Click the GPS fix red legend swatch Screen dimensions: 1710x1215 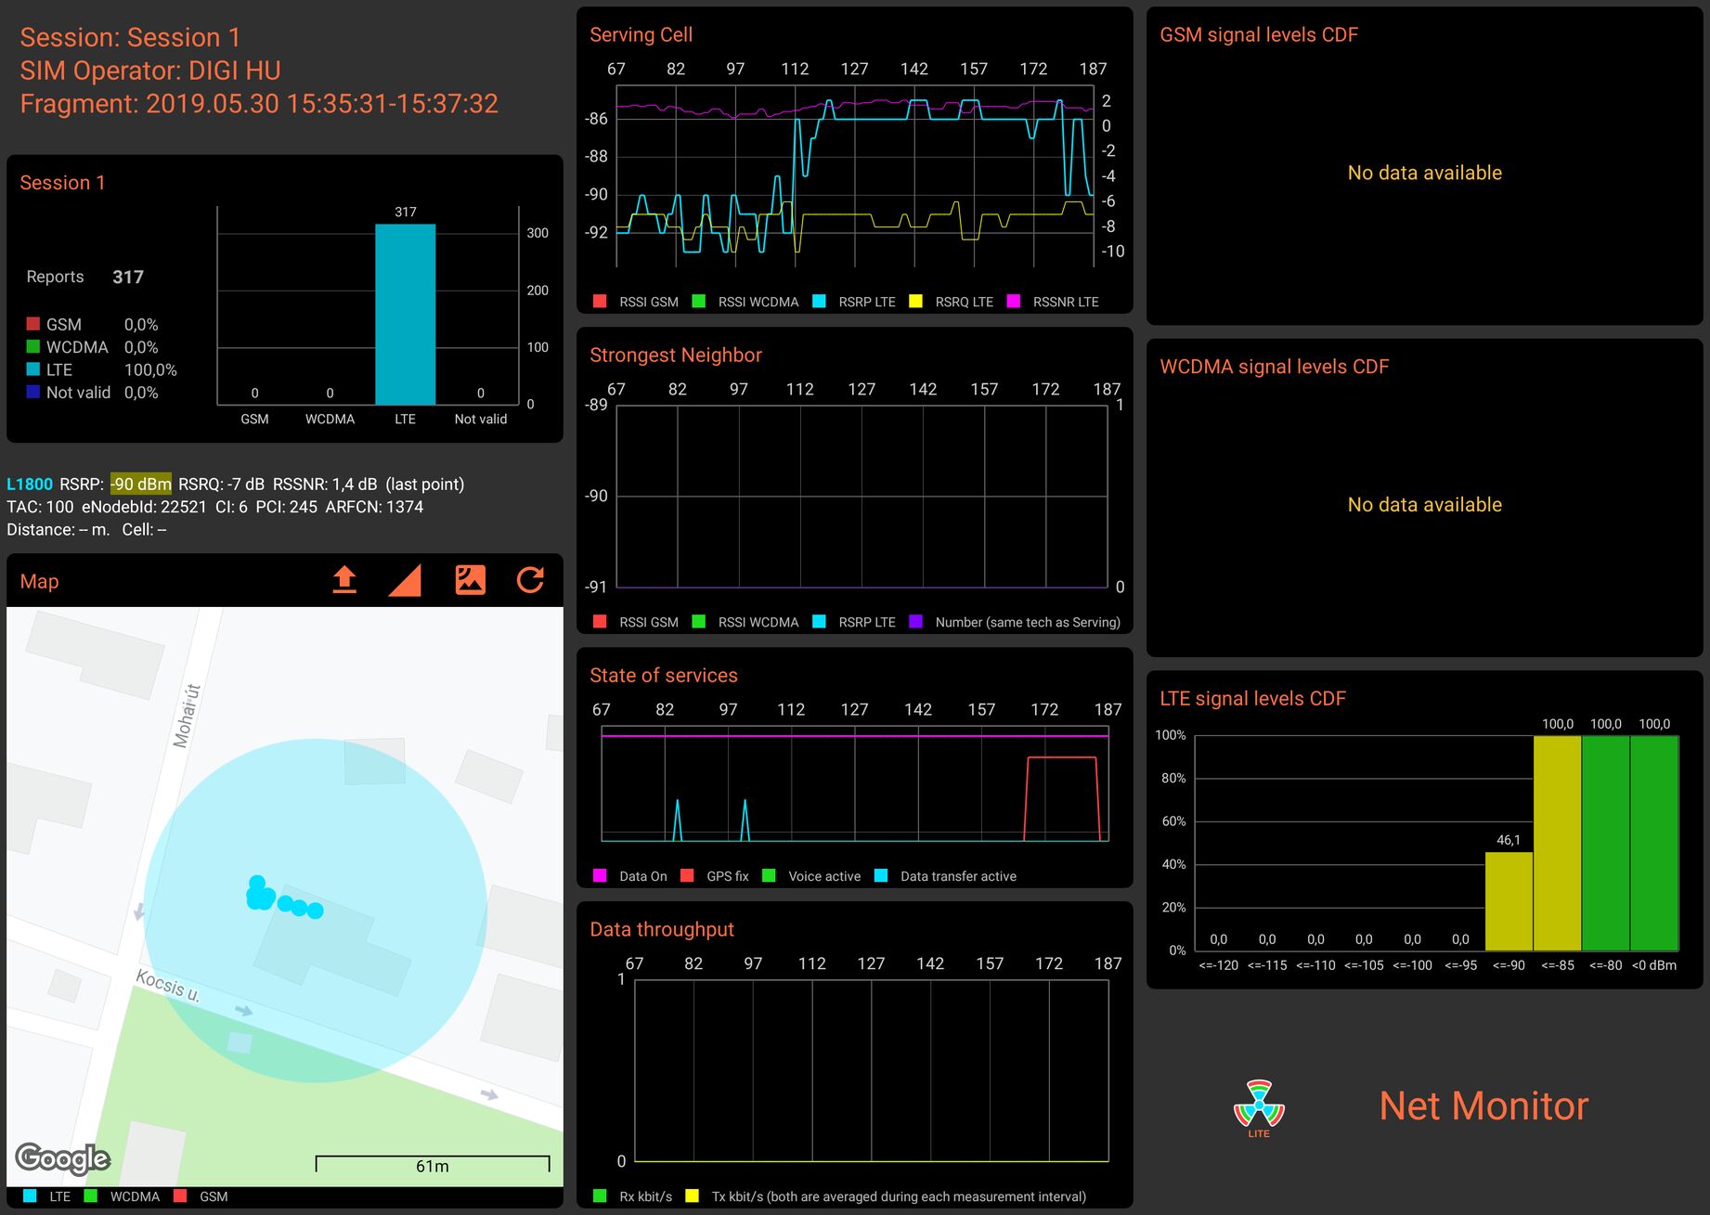click(687, 875)
